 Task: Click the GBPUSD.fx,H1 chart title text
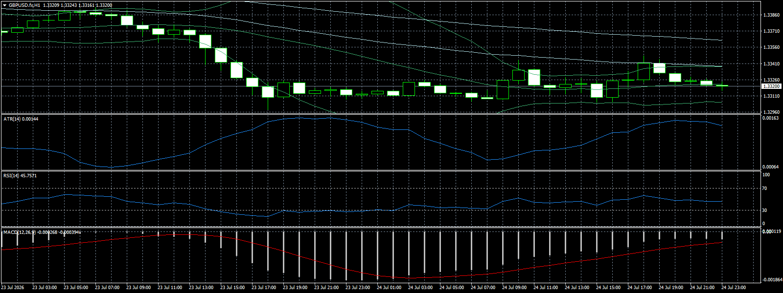click(24, 5)
